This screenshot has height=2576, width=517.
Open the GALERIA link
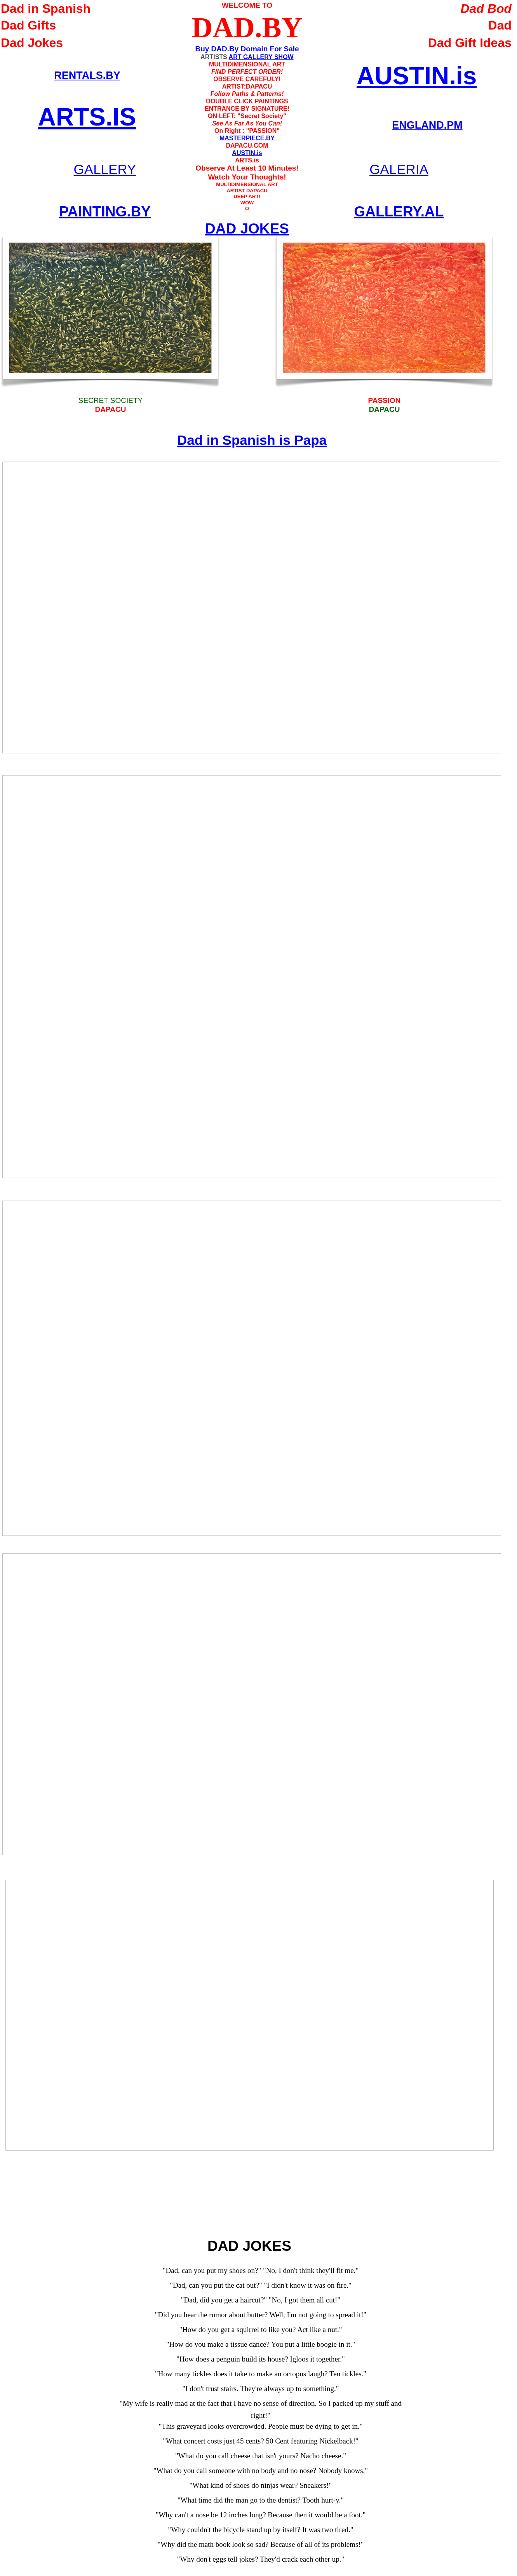point(399,170)
